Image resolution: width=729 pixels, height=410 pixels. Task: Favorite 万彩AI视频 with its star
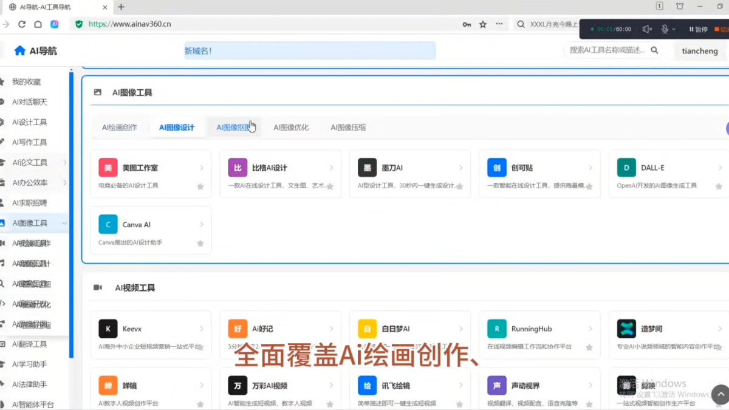click(330, 404)
